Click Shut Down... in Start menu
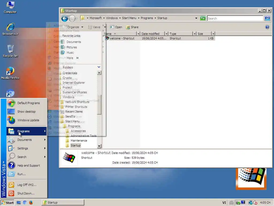Image resolution: width=274 pixels, height=206 pixels. point(27,193)
